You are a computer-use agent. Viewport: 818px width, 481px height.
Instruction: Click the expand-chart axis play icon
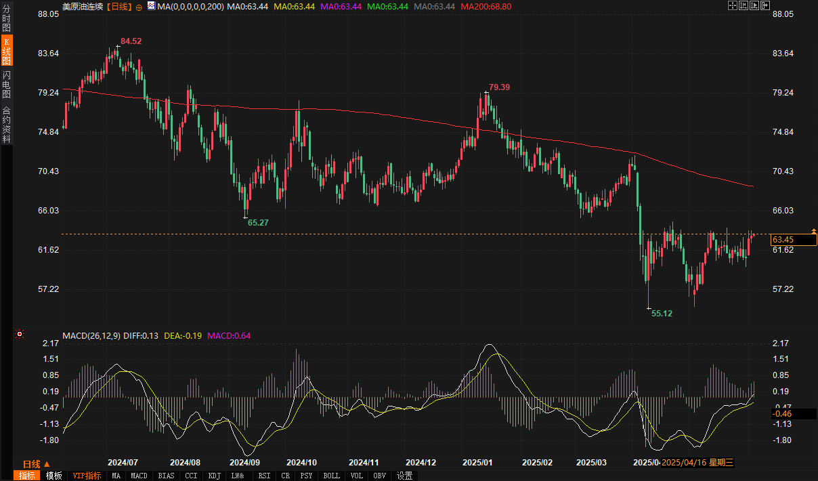754,5
